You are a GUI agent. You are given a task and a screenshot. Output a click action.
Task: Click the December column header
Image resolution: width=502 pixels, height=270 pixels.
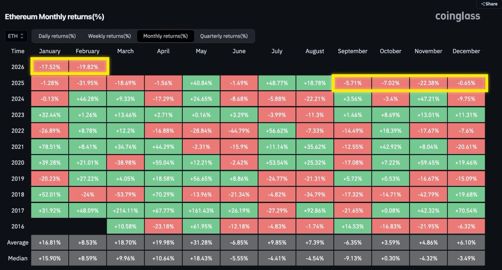coord(466,51)
